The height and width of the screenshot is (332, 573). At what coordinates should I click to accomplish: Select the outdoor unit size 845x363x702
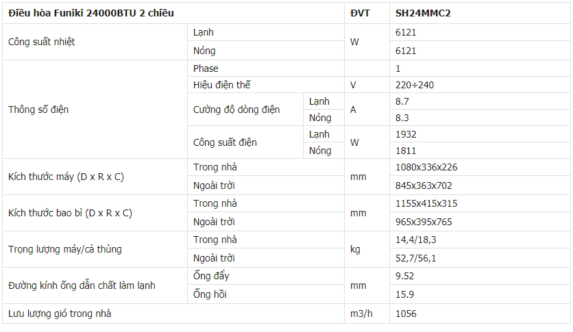pos(424,186)
